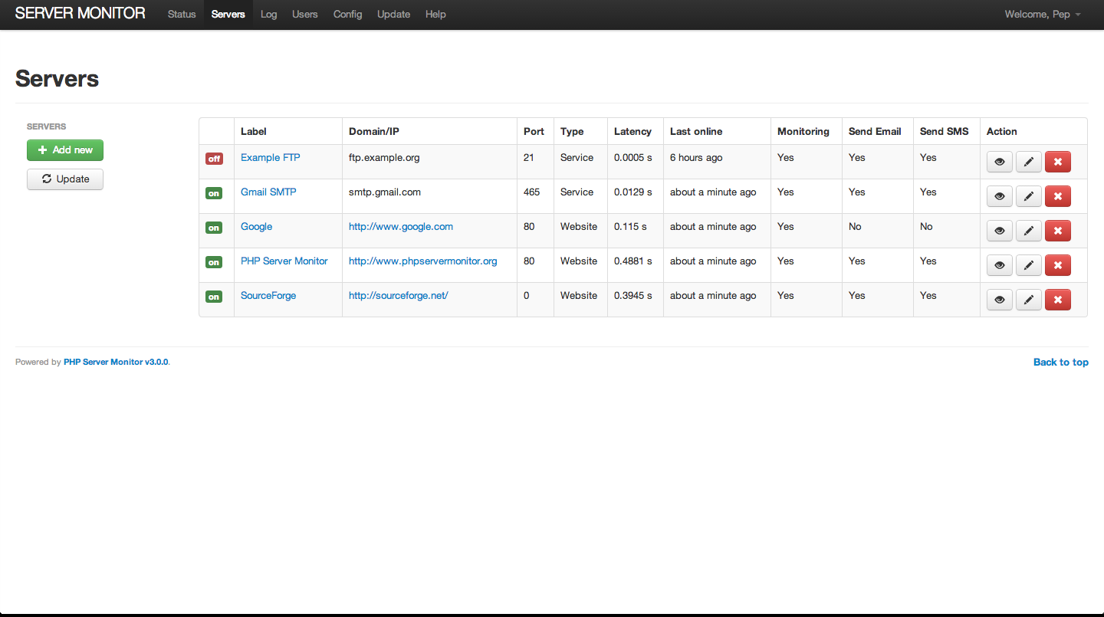Click the Back to top link

(1060, 363)
